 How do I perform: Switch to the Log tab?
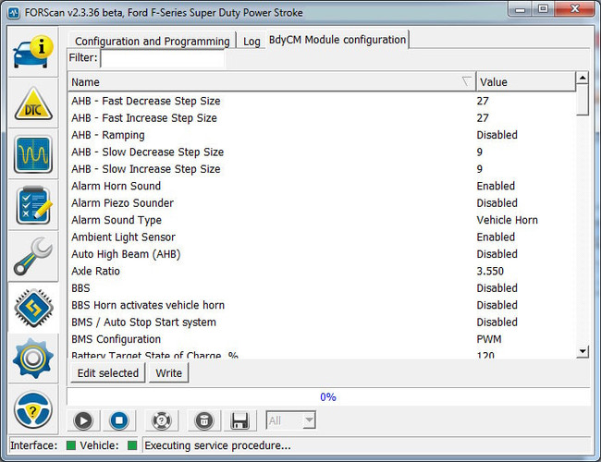click(x=251, y=42)
